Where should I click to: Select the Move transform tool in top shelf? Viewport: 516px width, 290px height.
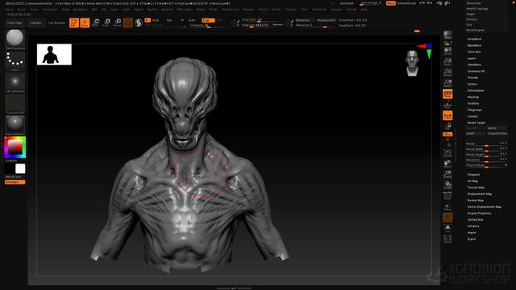(x=96, y=23)
